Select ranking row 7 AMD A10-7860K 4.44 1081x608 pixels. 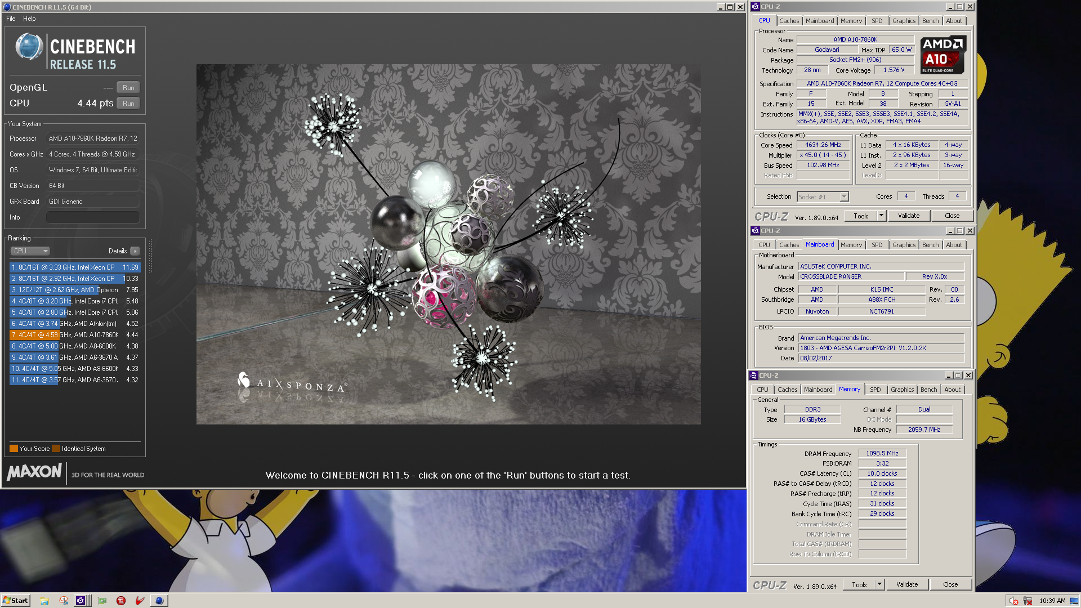[x=75, y=335]
